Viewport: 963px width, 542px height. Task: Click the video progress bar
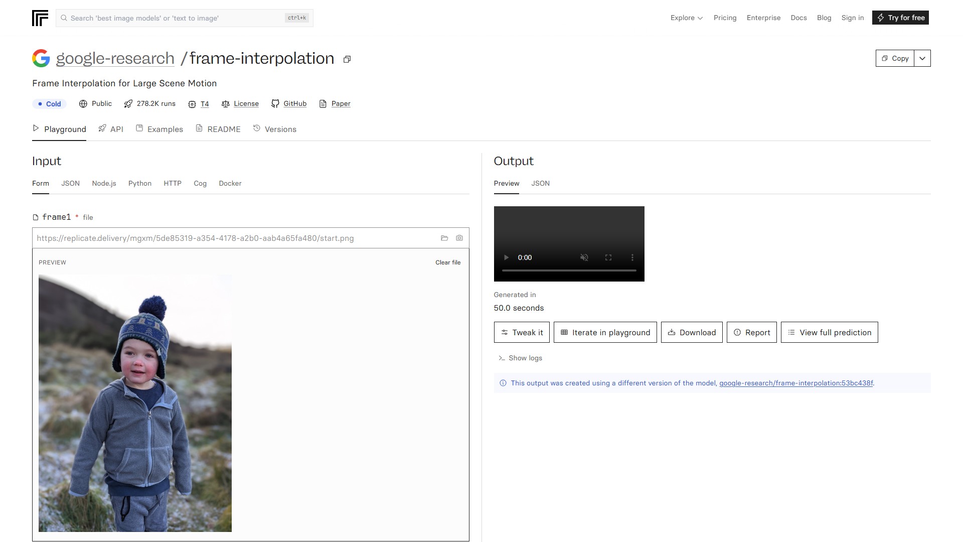pyautogui.click(x=569, y=270)
